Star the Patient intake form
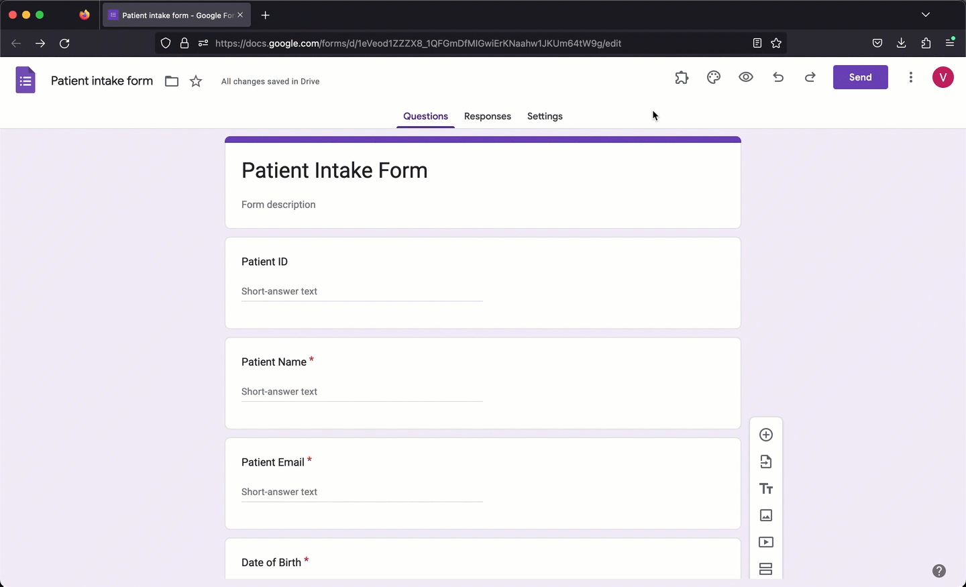The width and height of the screenshot is (966, 587). tap(196, 81)
